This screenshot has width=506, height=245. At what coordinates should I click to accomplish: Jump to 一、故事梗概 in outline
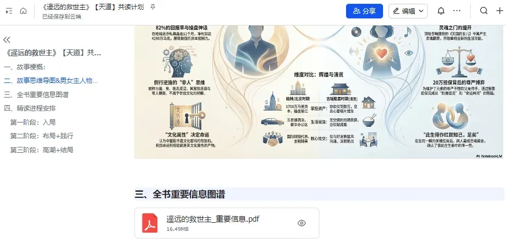pyautogui.click(x=25, y=67)
